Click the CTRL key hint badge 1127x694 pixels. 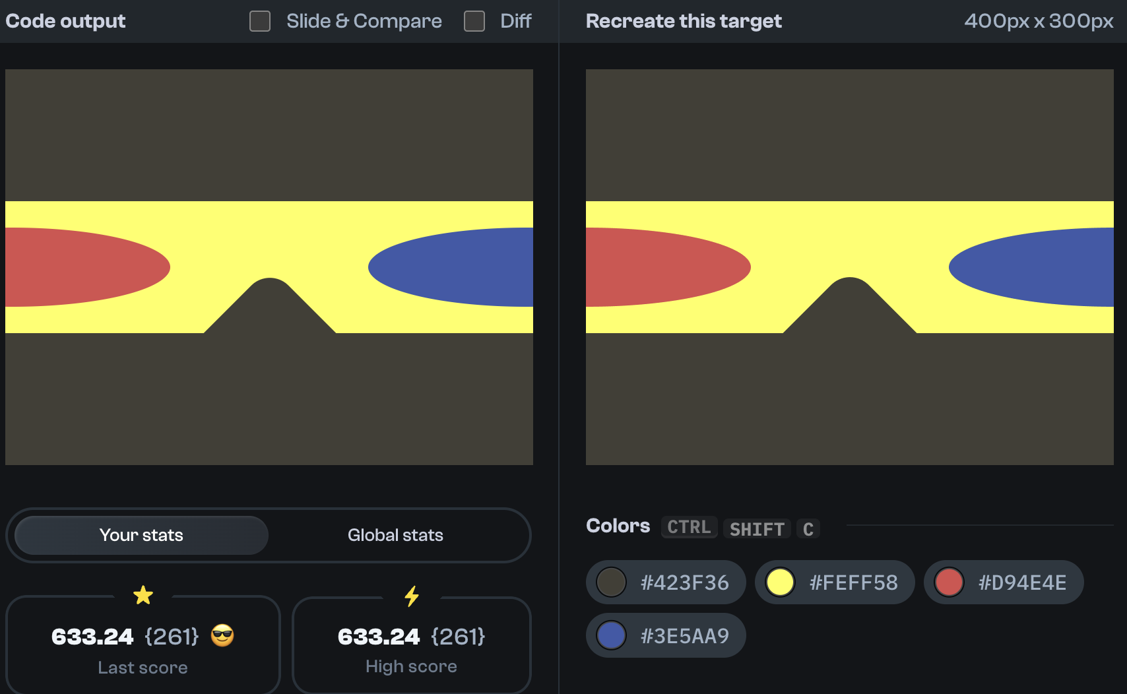[689, 526]
